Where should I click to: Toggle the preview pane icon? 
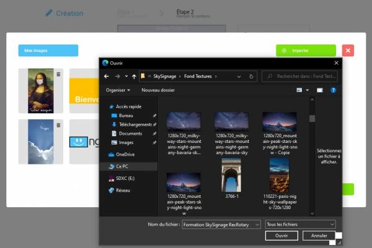click(320, 90)
